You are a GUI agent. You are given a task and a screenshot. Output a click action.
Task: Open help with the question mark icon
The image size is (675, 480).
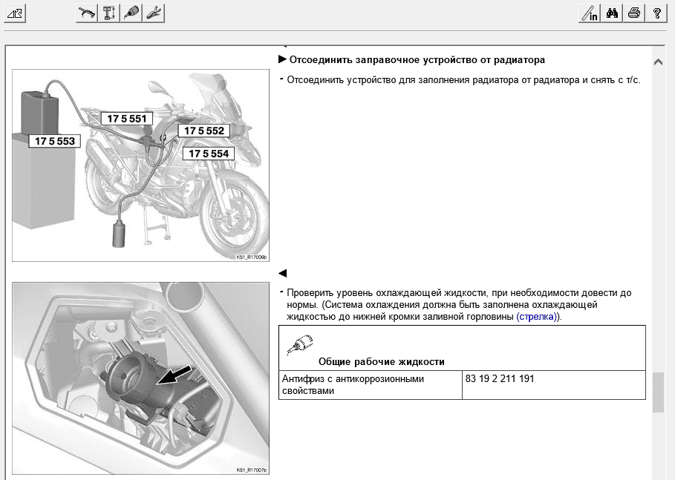pos(656,13)
